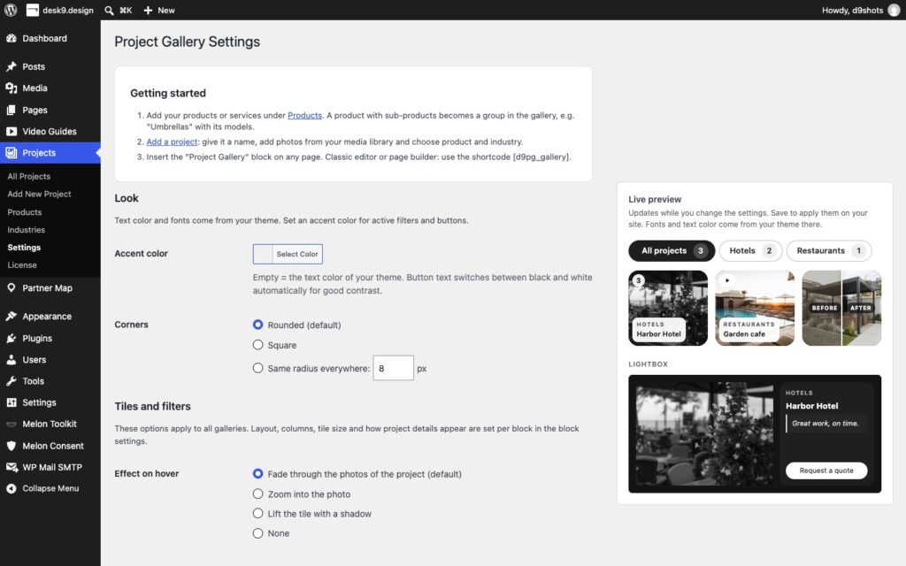Click the accent color swatch box
This screenshot has width=906, height=566.
pyautogui.click(x=263, y=254)
